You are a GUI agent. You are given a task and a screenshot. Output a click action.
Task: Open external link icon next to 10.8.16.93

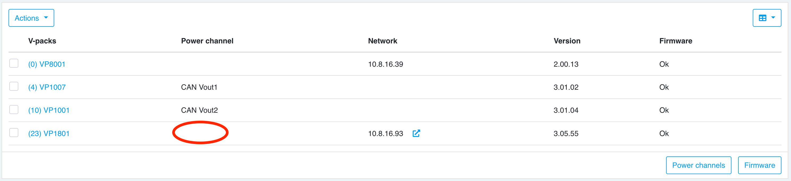click(x=416, y=133)
